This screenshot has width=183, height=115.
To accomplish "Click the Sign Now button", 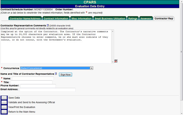I will (x=65, y=74).
